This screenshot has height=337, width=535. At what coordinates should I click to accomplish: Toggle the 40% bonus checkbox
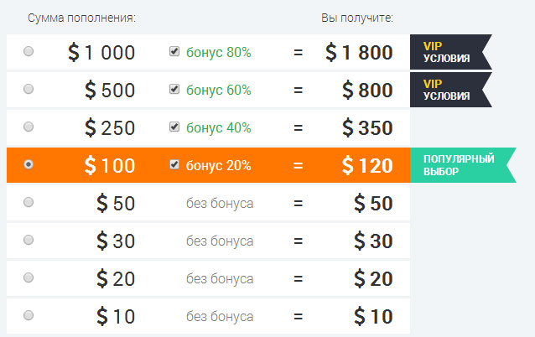[x=174, y=127]
